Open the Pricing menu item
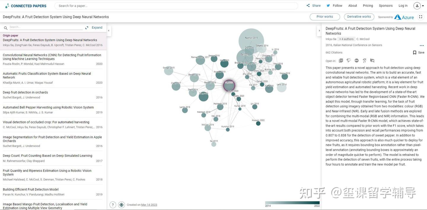This screenshot has width=427, height=210. 368,6
